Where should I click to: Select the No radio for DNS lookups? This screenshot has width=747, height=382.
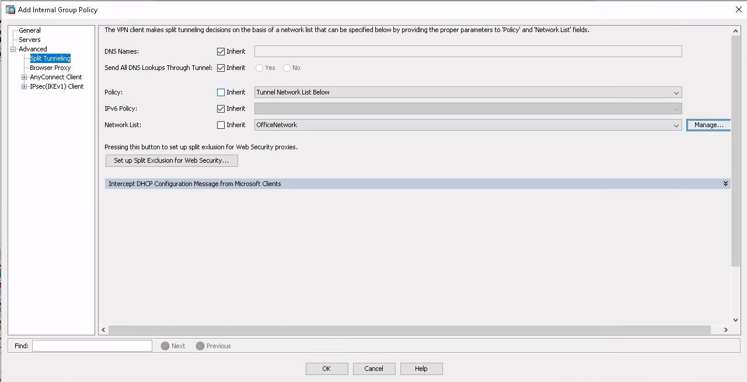coord(287,68)
